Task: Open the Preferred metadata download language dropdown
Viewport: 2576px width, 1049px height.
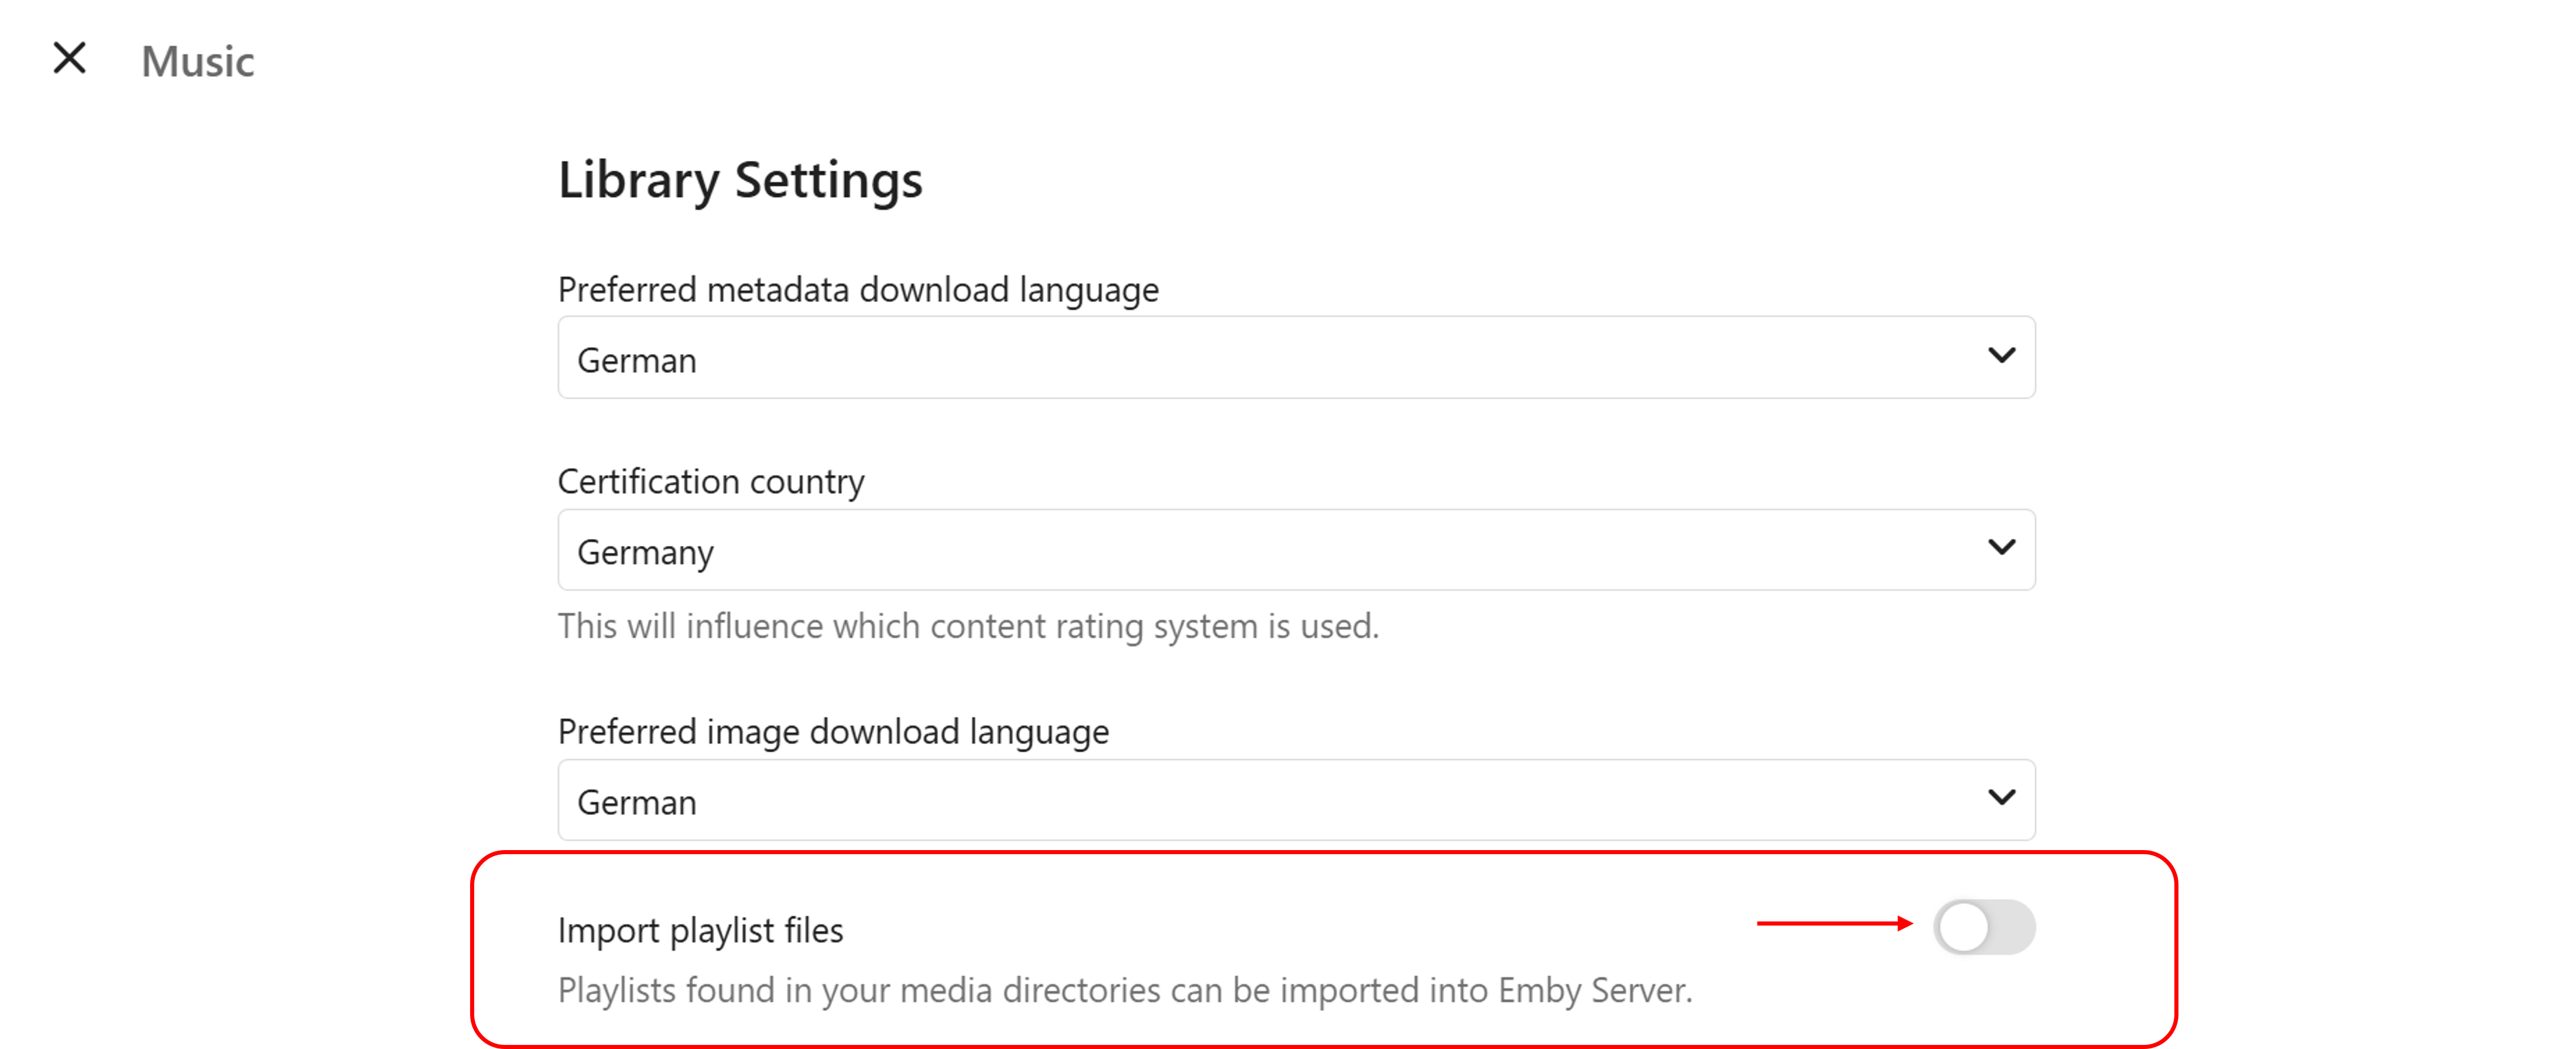Action: point(1295,357)
